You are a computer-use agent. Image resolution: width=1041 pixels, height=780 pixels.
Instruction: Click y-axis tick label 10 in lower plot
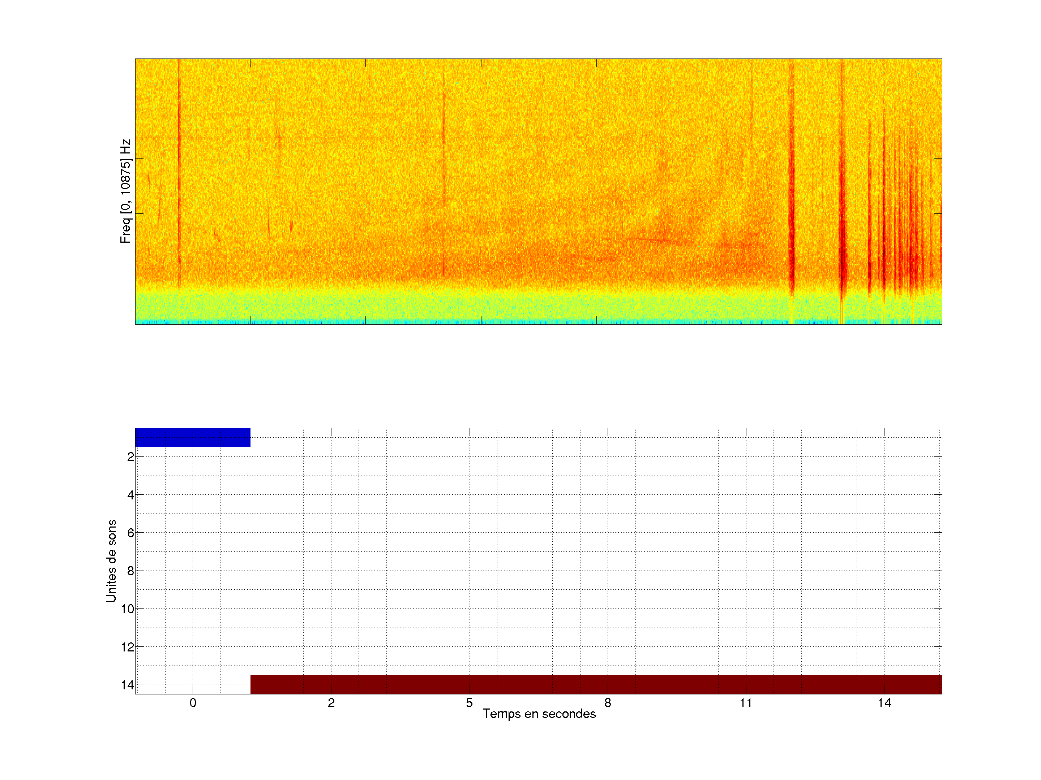[x=128, y=609]
